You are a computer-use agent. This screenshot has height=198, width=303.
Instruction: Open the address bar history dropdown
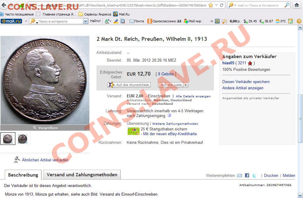point(216,5)
